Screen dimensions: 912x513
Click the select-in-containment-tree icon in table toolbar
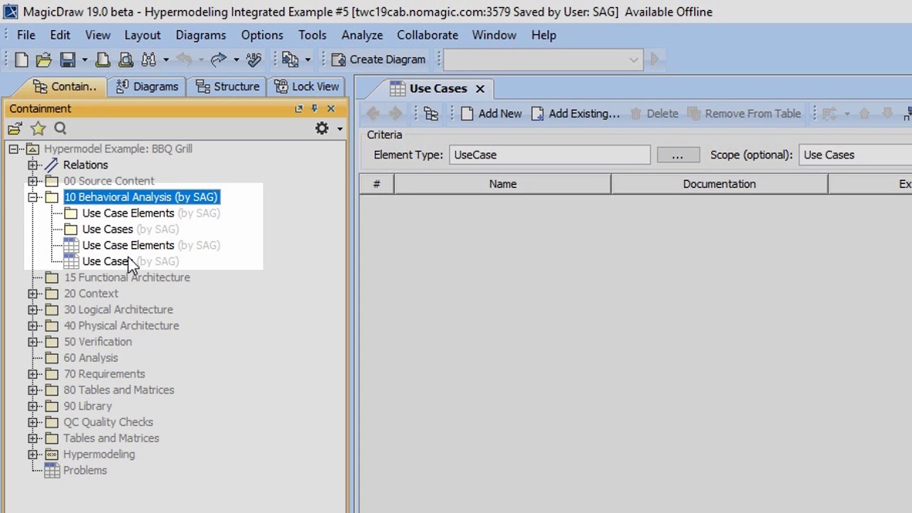[431, 114]
